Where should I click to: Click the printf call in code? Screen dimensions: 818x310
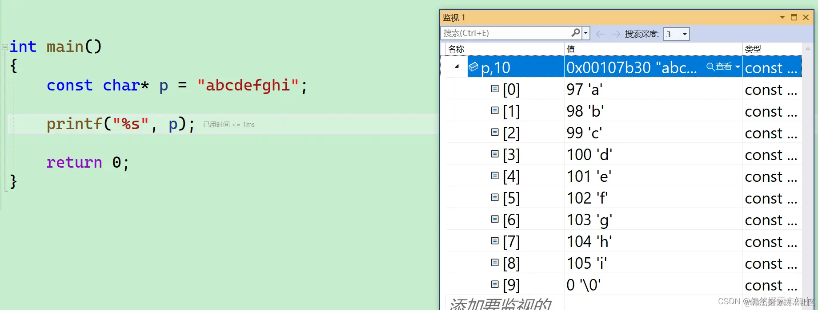pos(120,124)
